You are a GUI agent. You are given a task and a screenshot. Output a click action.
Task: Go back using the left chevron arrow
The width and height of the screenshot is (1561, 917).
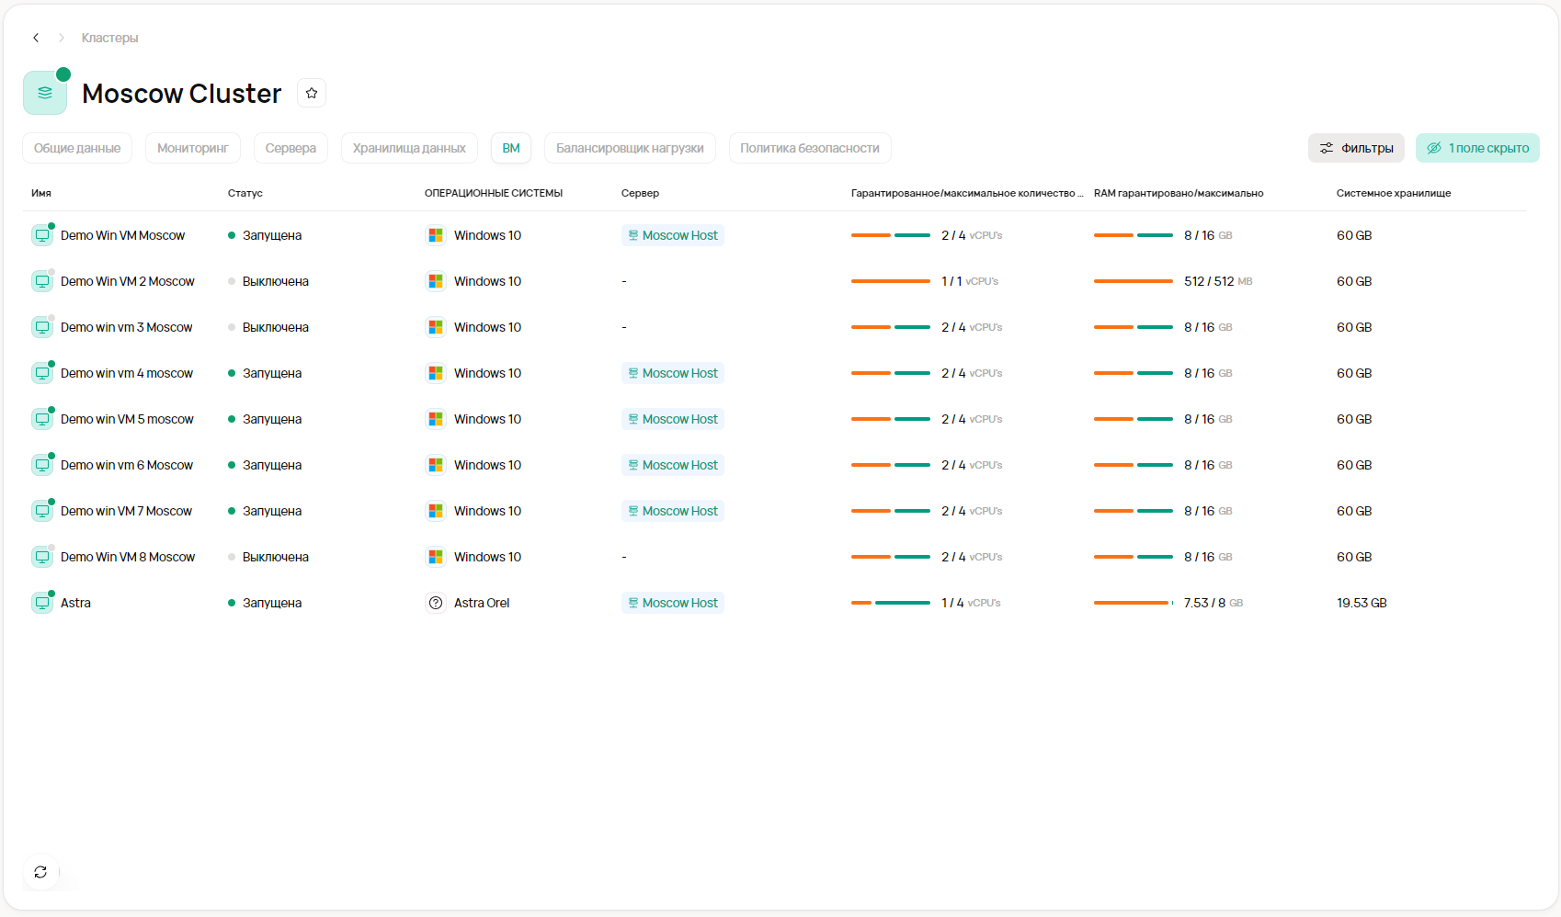[x=36, y=38]
